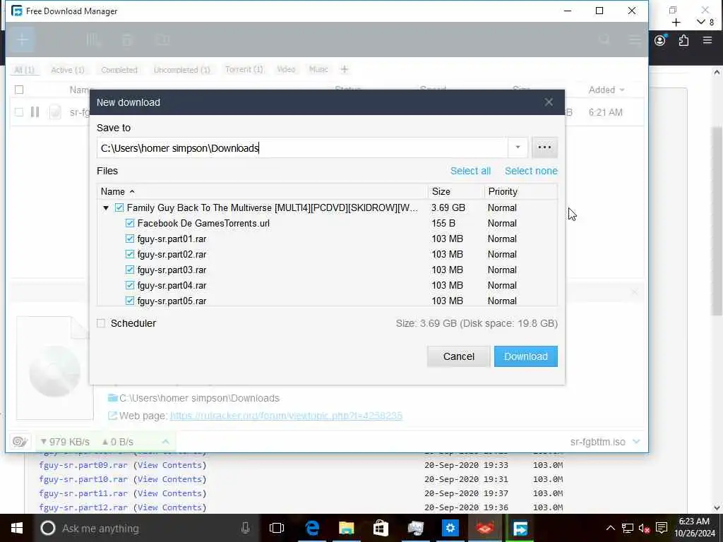Switch to the Torrent (1) tab

(244, 70)
